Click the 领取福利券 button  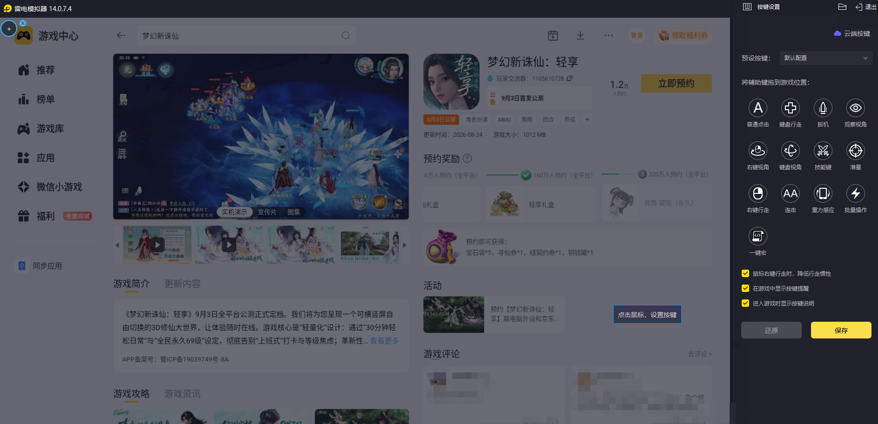coord(684,35)
